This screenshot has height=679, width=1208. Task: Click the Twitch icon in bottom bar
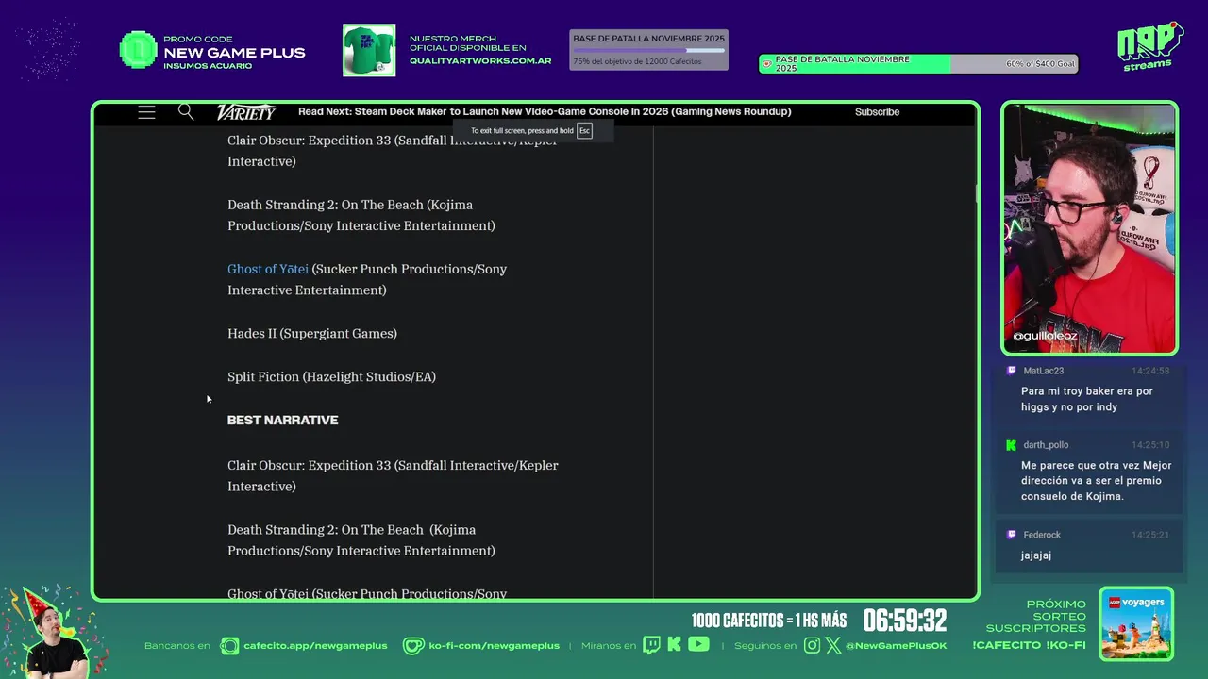point(651,645)
